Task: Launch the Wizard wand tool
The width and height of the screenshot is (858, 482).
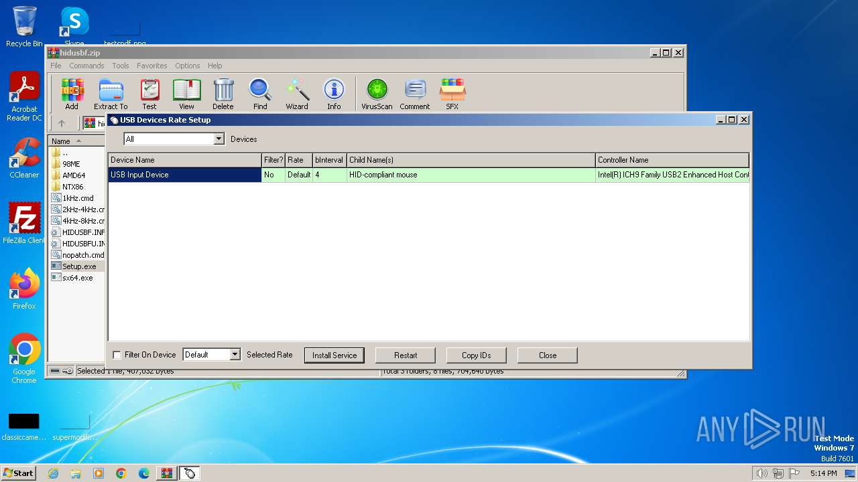Action: pos(297,94)
